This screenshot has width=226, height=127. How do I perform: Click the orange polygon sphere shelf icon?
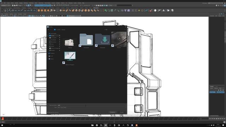39,10
